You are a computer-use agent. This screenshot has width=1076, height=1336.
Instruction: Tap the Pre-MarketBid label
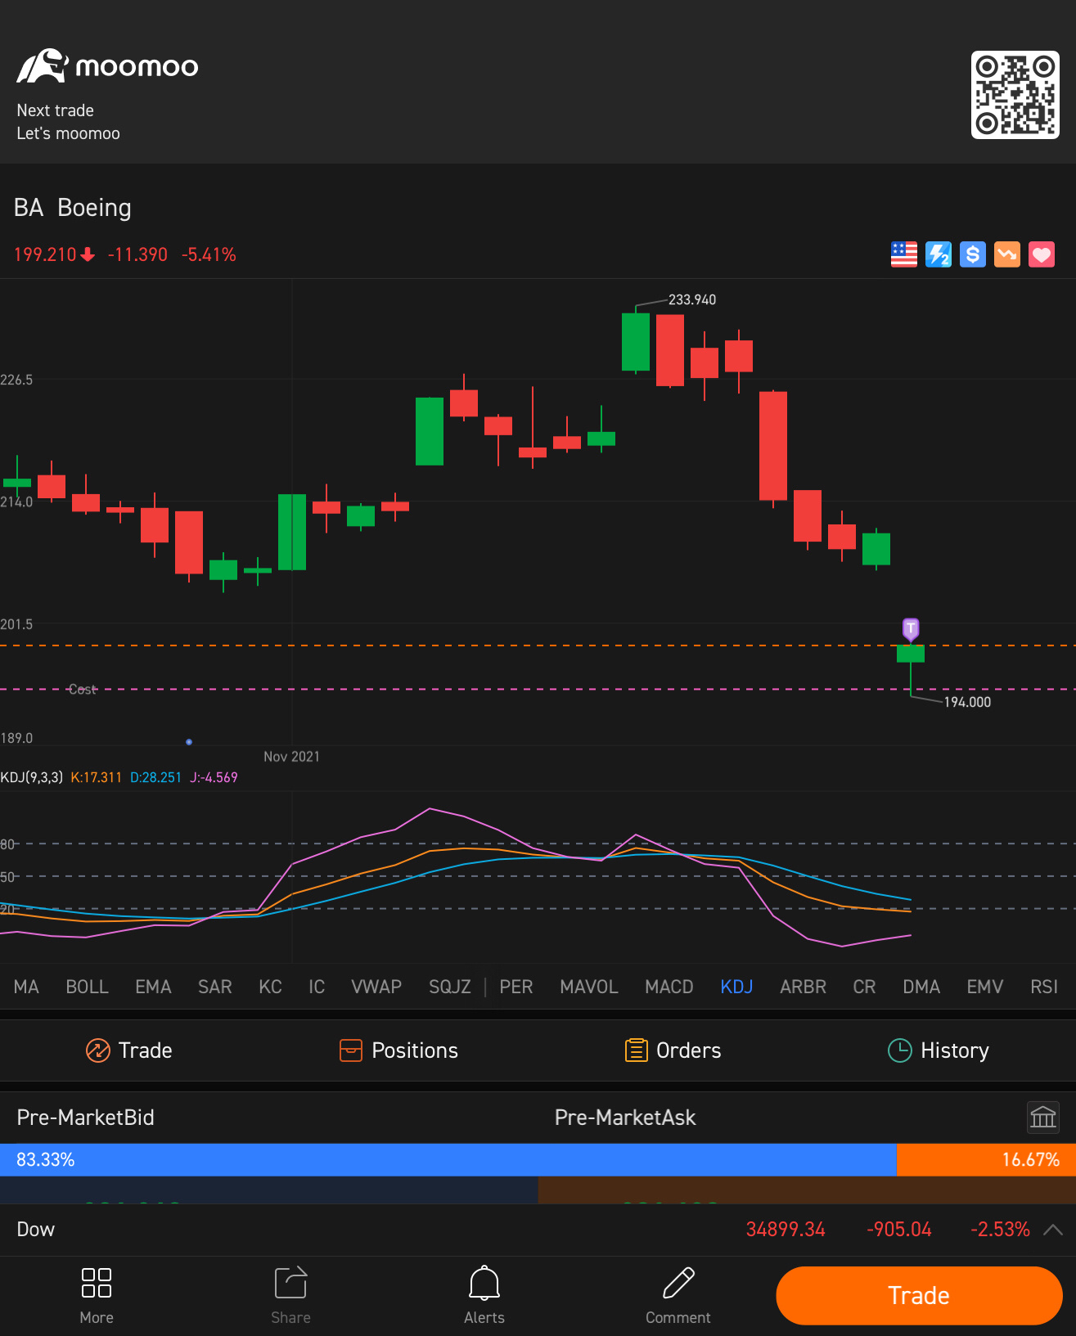click(86, 1118)
